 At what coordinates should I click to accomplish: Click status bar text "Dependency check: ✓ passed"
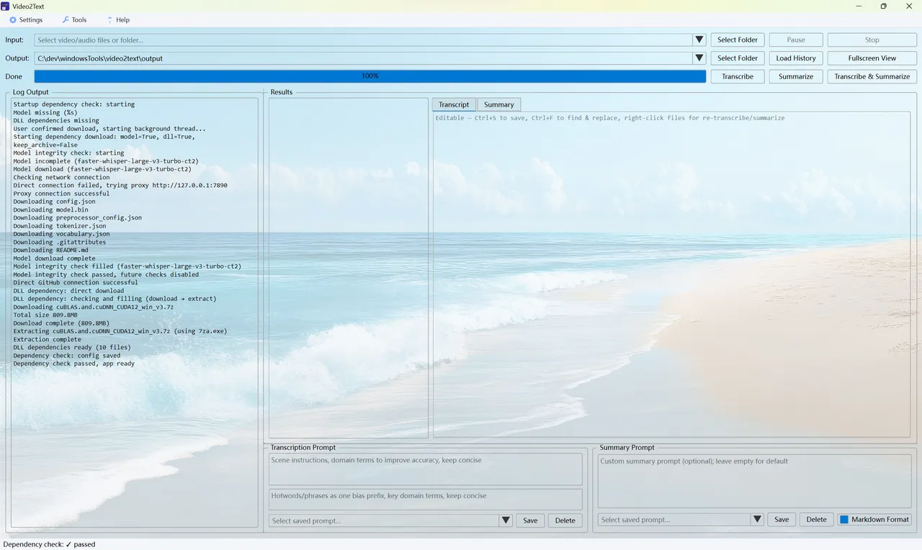[49, 544]
